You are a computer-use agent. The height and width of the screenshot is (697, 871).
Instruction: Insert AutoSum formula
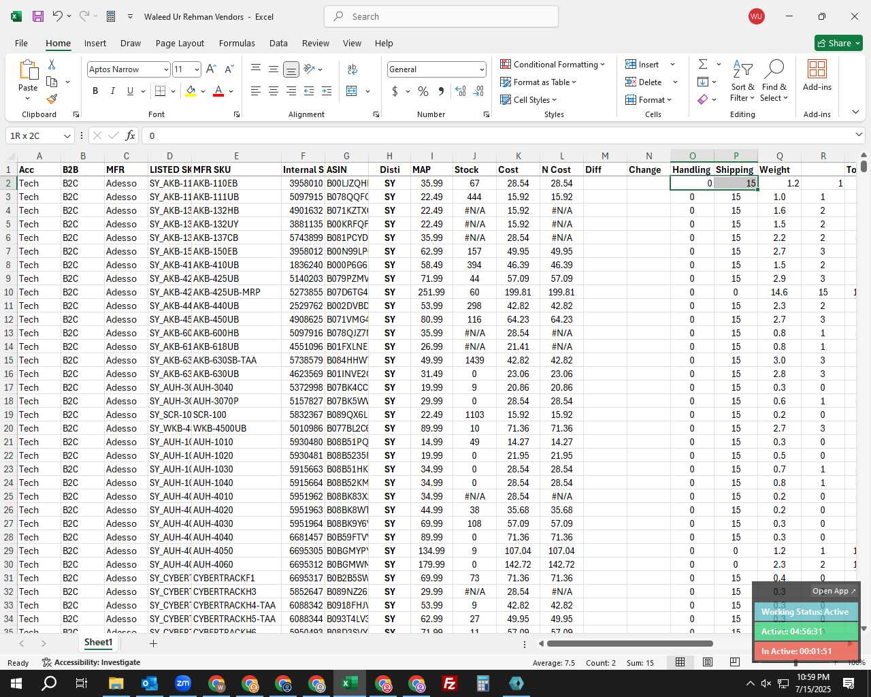[x=703, y=64]
